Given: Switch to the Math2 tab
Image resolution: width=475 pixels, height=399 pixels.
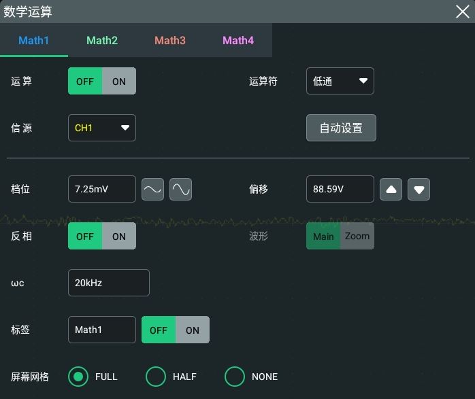Looking at the screenshot, I should [102, 40].
